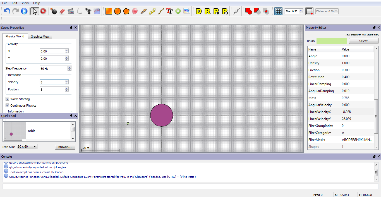Select the rectangle shape tool

coord(109,11)
